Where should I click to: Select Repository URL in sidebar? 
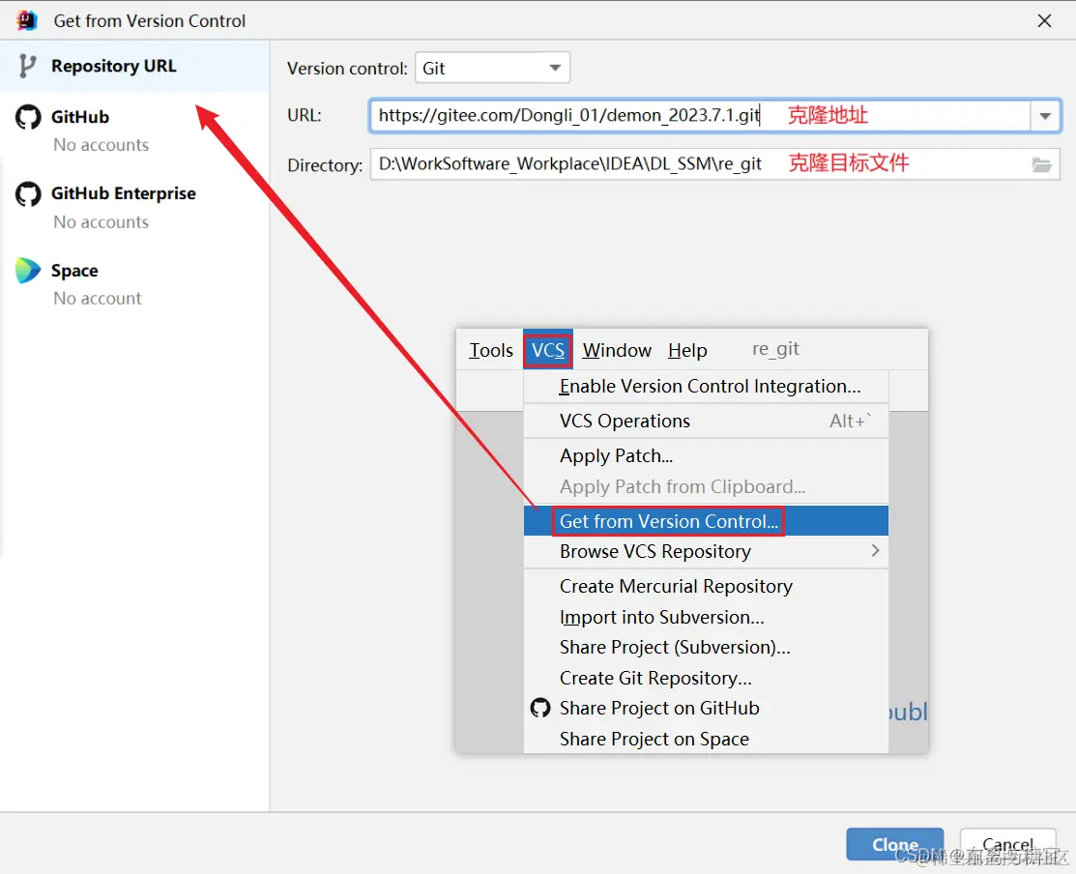click(x=134, y=66)
